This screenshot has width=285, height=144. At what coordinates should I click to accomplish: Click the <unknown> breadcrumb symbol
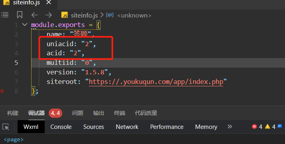(134, 16)
